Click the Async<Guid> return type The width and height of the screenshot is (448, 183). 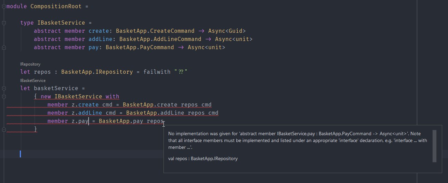227,31
